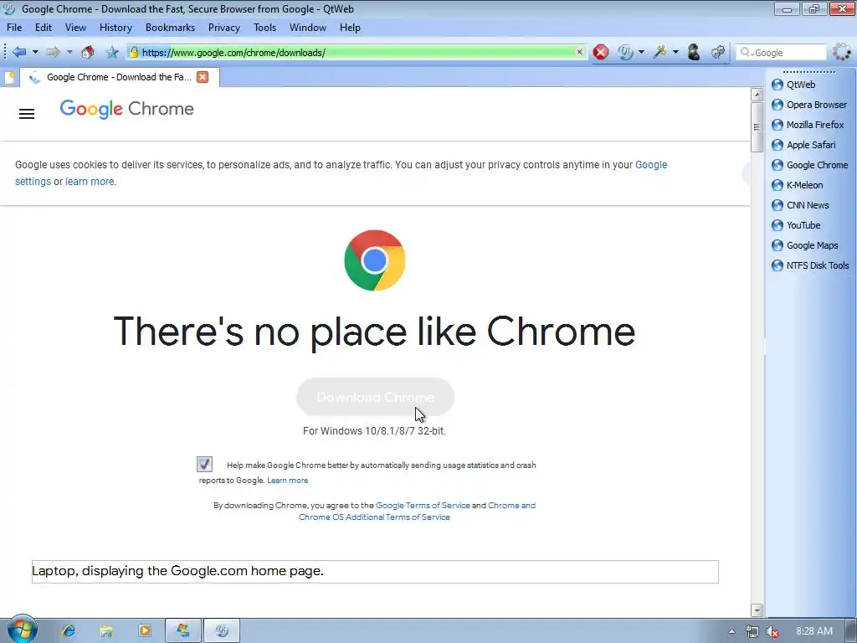Open Google Terms of Service link

click(423, 505)
